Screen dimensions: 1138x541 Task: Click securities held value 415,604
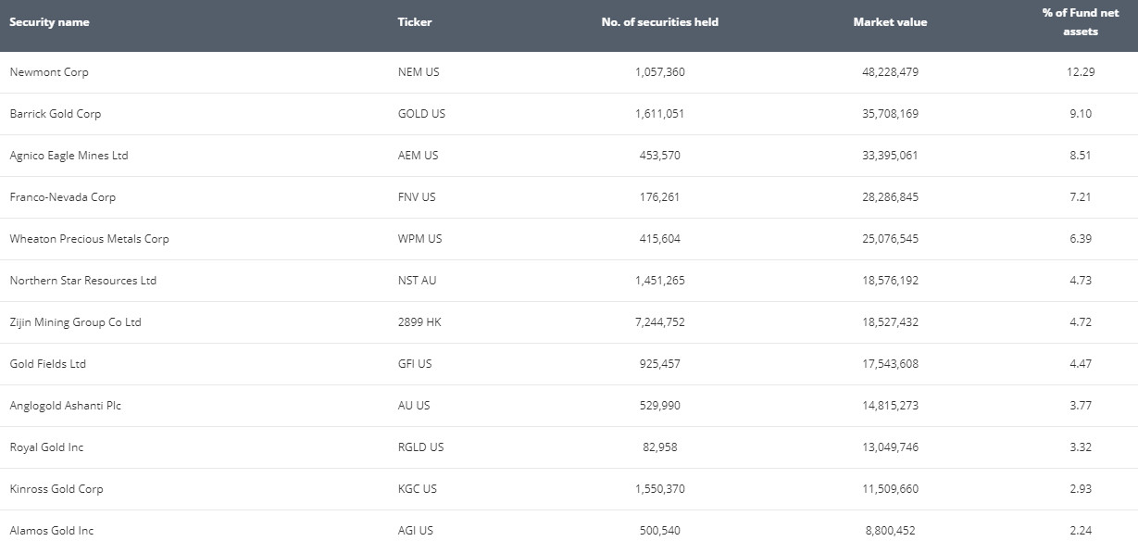coord(660,239)
